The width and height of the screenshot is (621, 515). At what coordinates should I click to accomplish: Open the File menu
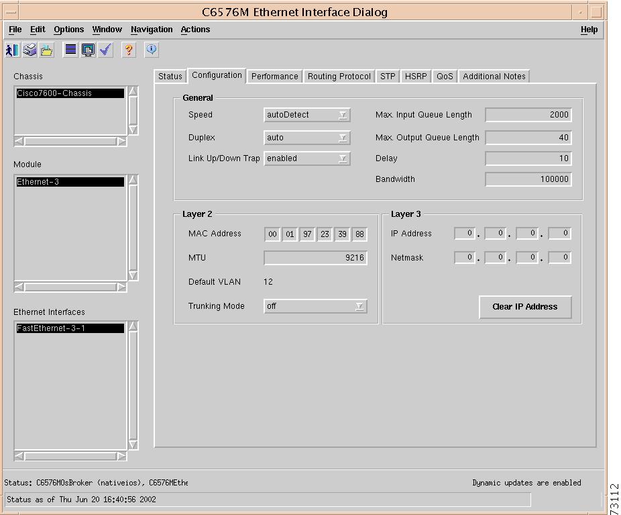(x=15, y=30)
